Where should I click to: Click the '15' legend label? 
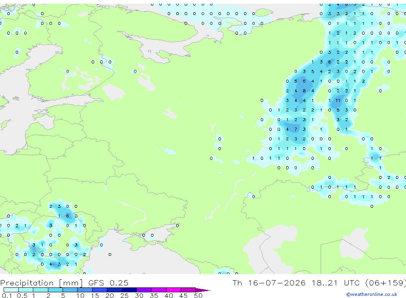coord(95,296)
